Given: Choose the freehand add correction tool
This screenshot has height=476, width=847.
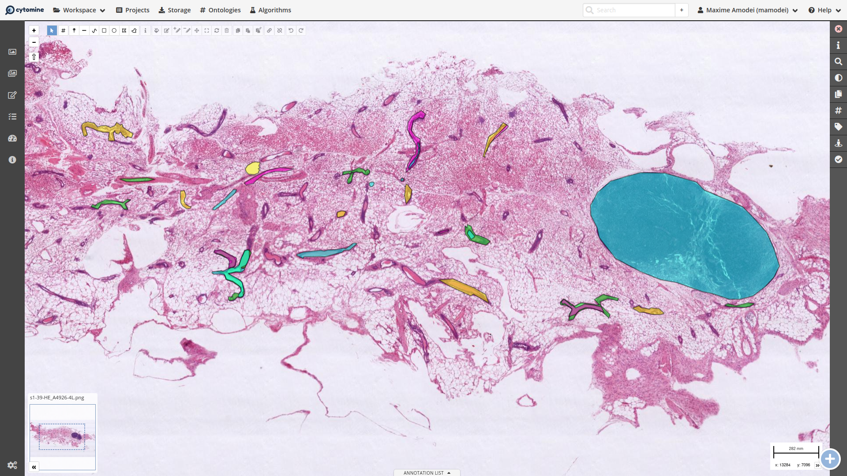Looking at the screenshot, I should point(177,30).
